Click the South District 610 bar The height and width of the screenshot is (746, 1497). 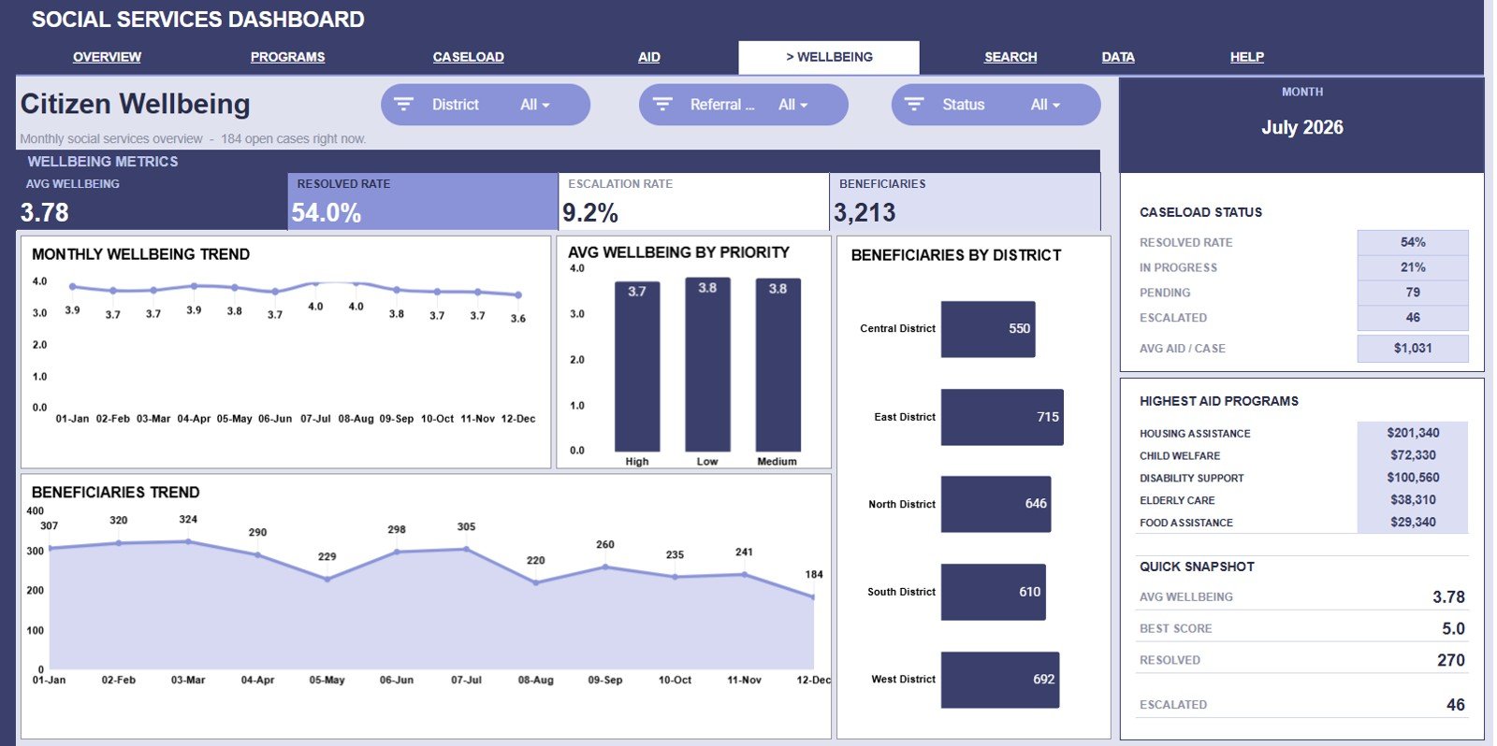[x=993, y=592]
